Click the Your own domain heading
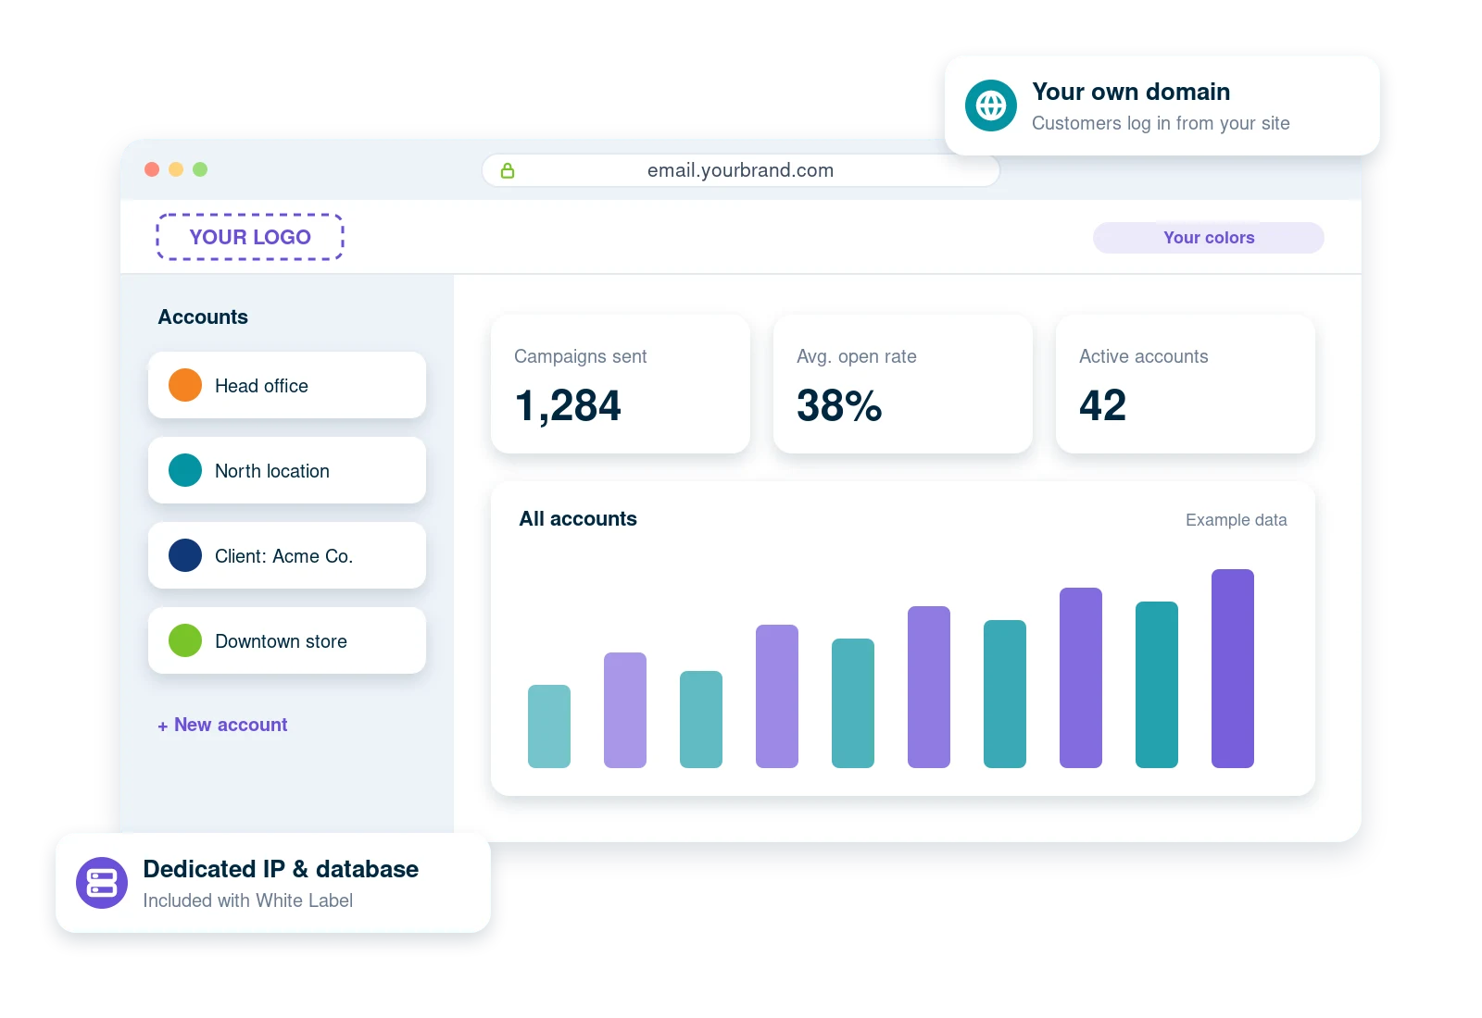Viewport: 1482px width, 1018px height. pyautogui.click(x=1131, y=92)
